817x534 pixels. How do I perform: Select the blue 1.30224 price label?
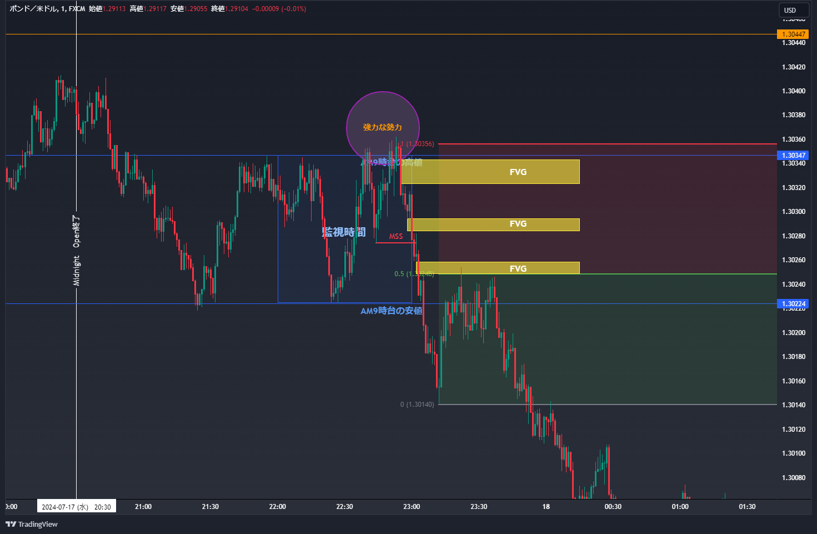pyautogui.click(x=793, y=304)
